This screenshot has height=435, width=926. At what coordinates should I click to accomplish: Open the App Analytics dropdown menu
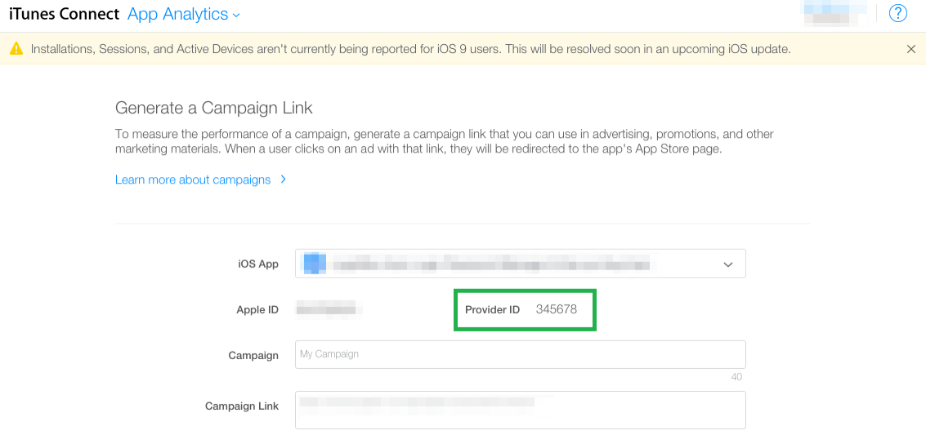(184, 14)
